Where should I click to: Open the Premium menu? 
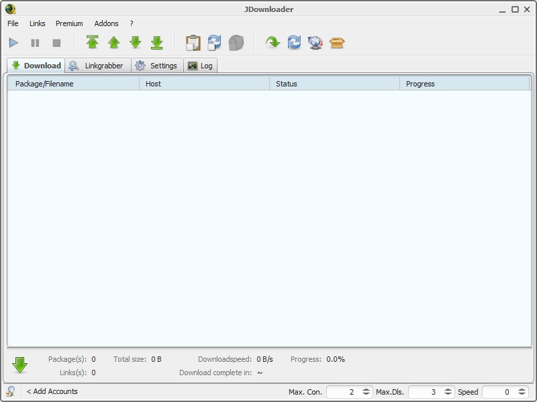69,23
